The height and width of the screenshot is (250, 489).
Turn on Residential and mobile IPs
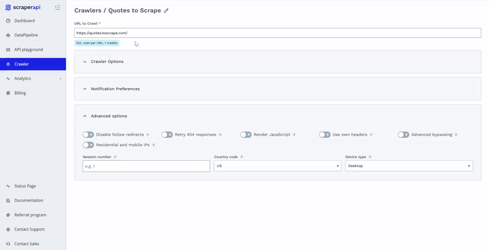click(x=89, y=145)
